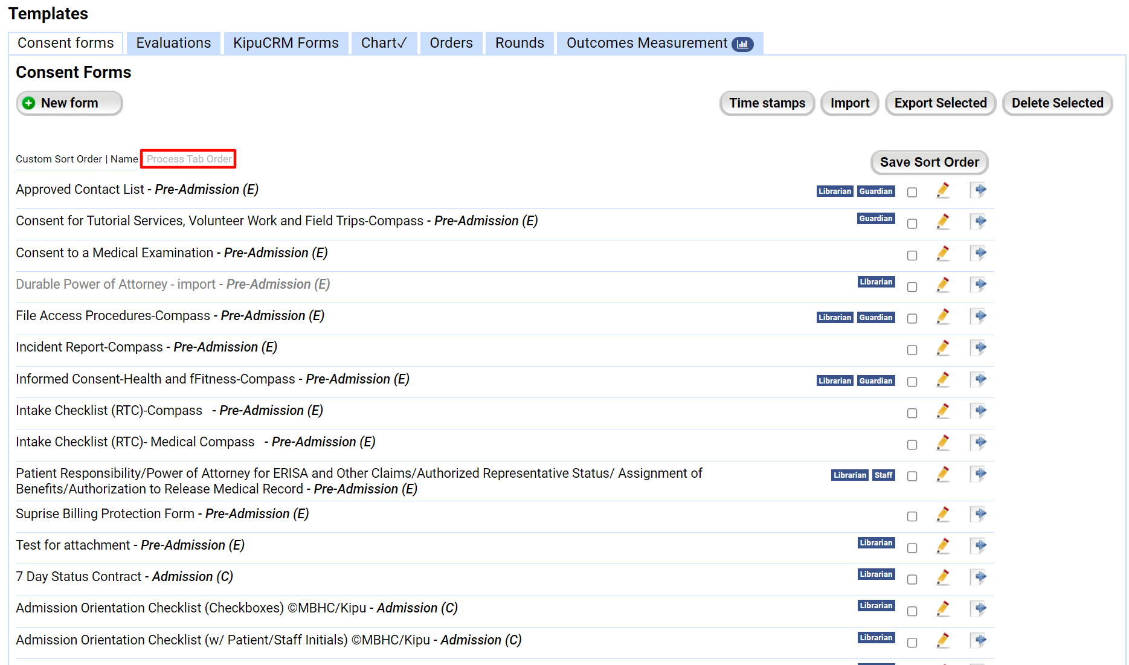Click the Save Sort Order button

pyautogui.click(x=928, y=162)
